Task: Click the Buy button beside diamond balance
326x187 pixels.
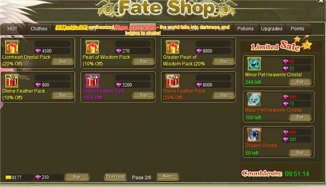Action: coord(77,177)
